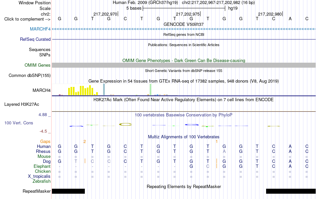Click the Human alignment row label
This screenshot has width=316, height=199.
tap(44, 146)
